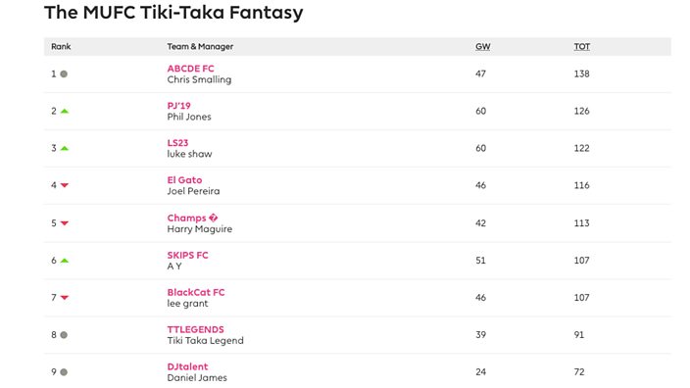Image resolution: width=690 pixels, height=388 pixels.
Task: Click the green up arrow next to rank 3
Action: (65, 149)
